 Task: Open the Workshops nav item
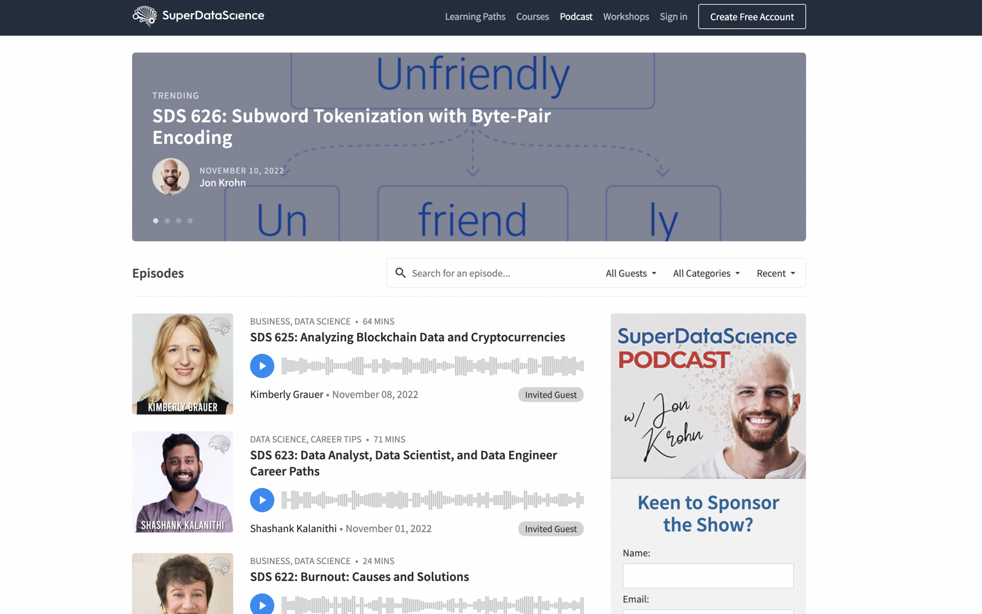point(626,16)
